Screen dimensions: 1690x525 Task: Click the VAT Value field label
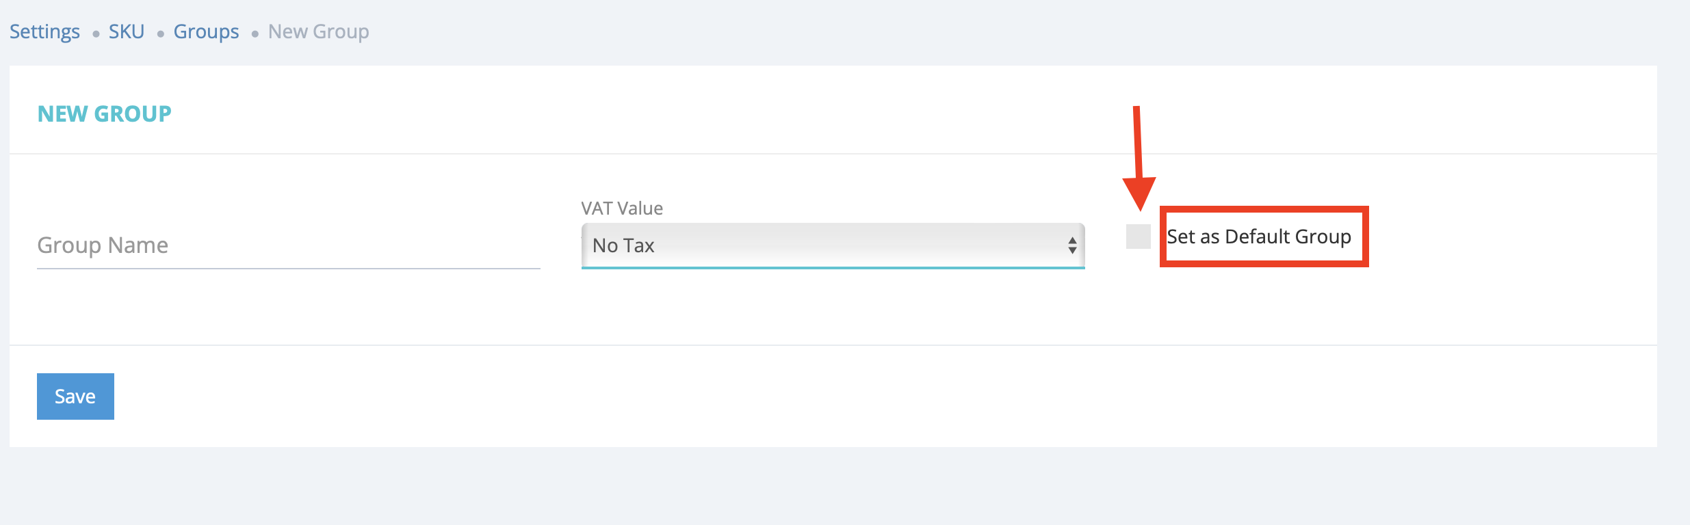coord(621,208)
